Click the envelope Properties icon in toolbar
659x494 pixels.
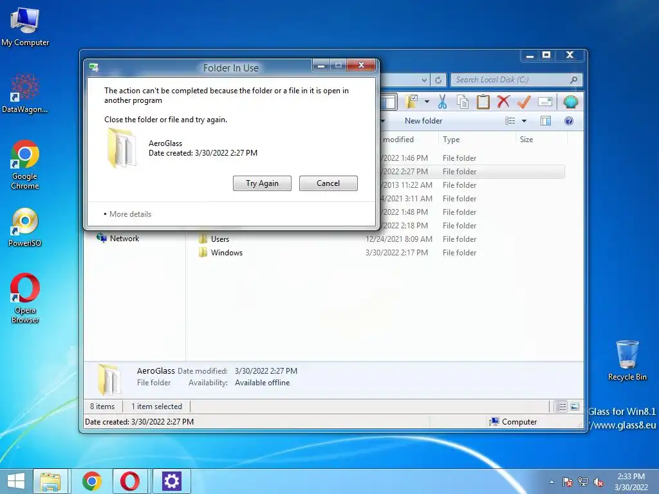point(545,102)
